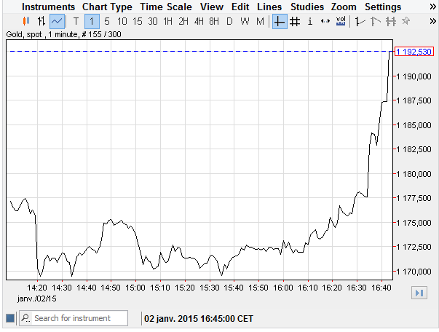This screenshot has width=439, height=332.
Task: Open the Chart Type menu
Action: click(x=107, y=7)
